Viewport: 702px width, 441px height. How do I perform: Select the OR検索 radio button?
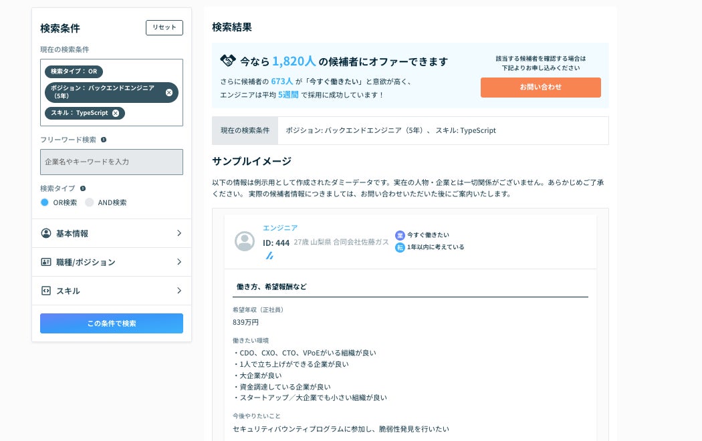coord(45,202)
